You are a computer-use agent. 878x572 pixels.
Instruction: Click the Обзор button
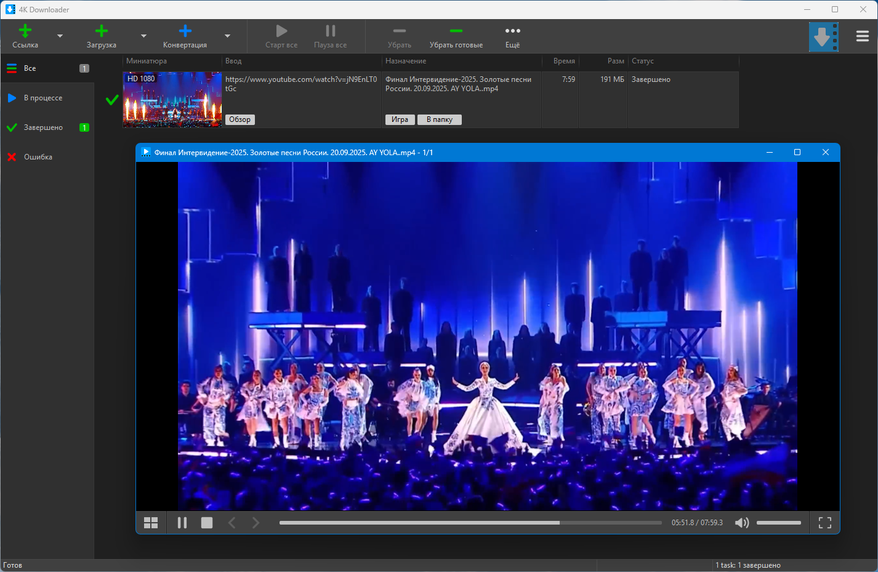pyautogui.click(x=240, y=119)
